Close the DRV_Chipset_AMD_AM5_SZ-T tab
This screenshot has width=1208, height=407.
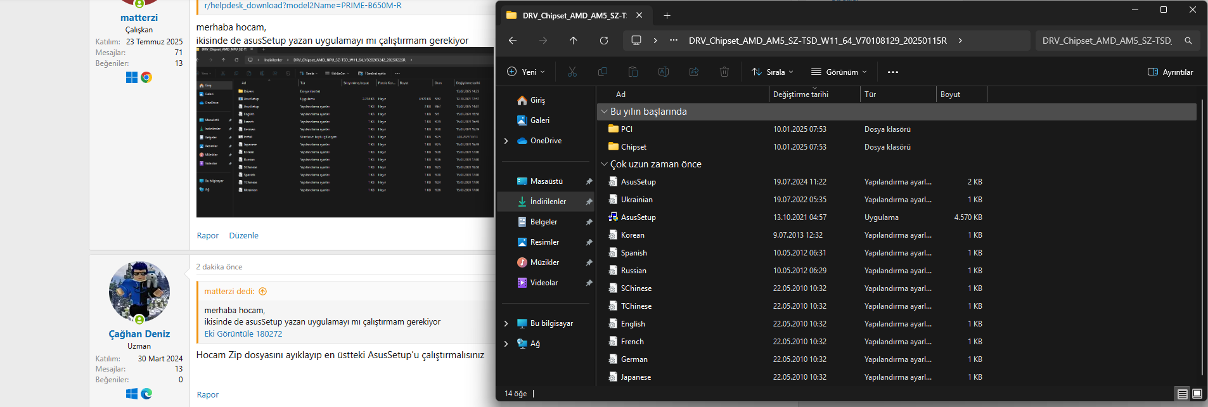click(x=639, y=15)
